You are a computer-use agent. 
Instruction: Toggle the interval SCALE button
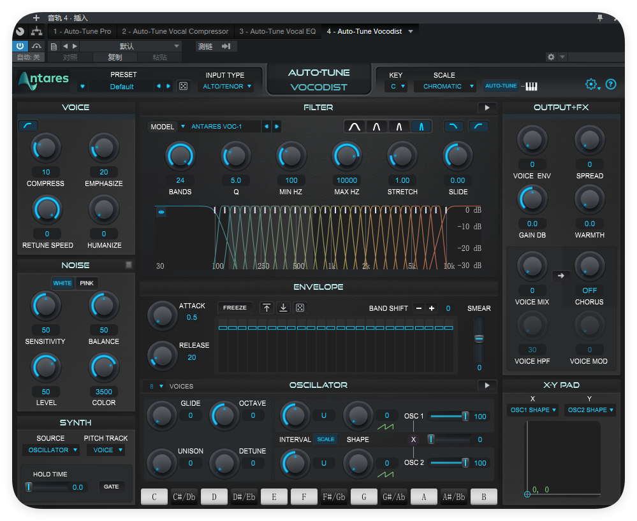click(325, 439)
